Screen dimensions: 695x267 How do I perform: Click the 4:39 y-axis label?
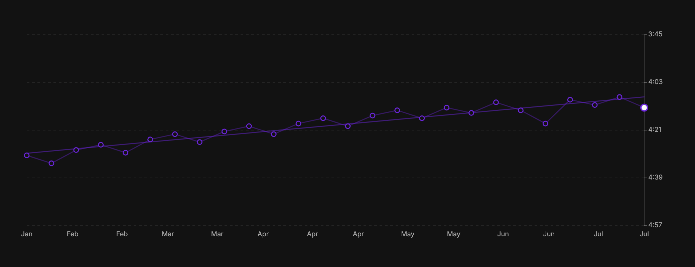point(655,177)
